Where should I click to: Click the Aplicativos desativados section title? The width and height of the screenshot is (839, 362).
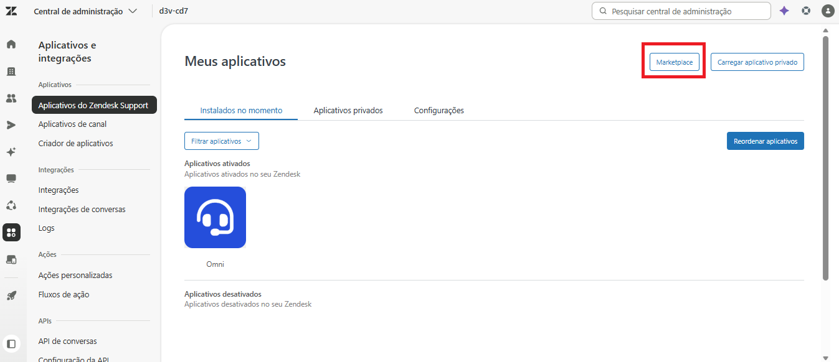click(223, 294)
